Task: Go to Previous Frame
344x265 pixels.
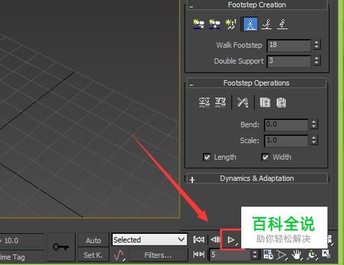Action: click(215, 239)
